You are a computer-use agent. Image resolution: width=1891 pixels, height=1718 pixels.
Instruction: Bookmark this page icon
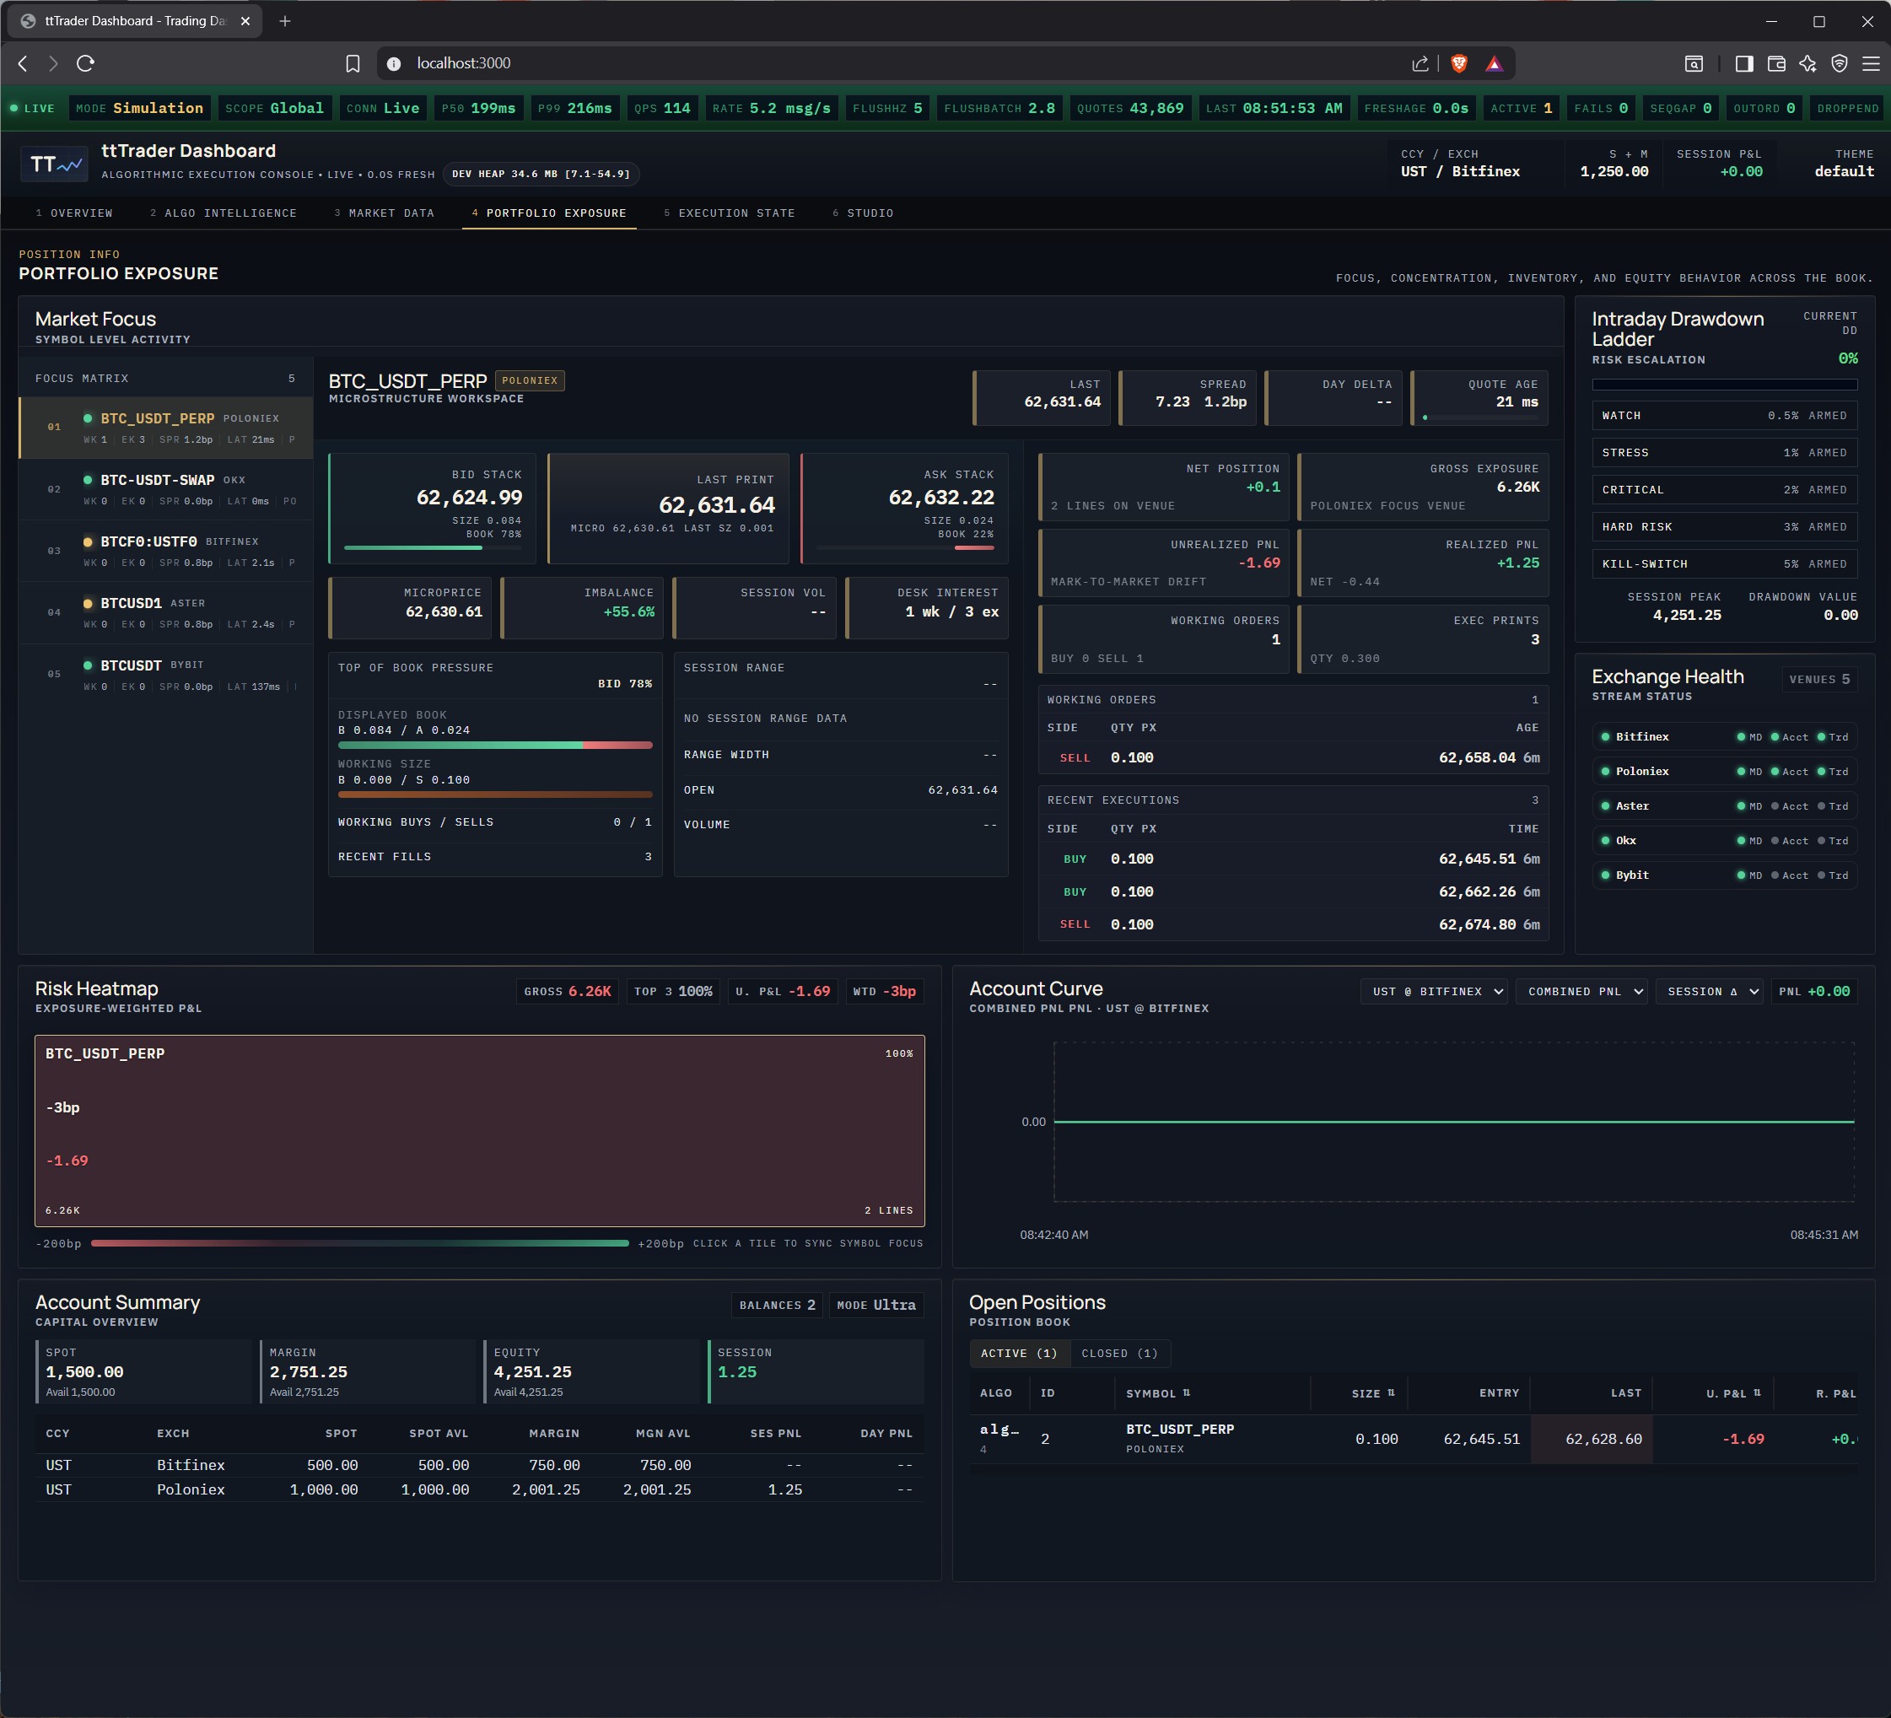coord(353,62)
